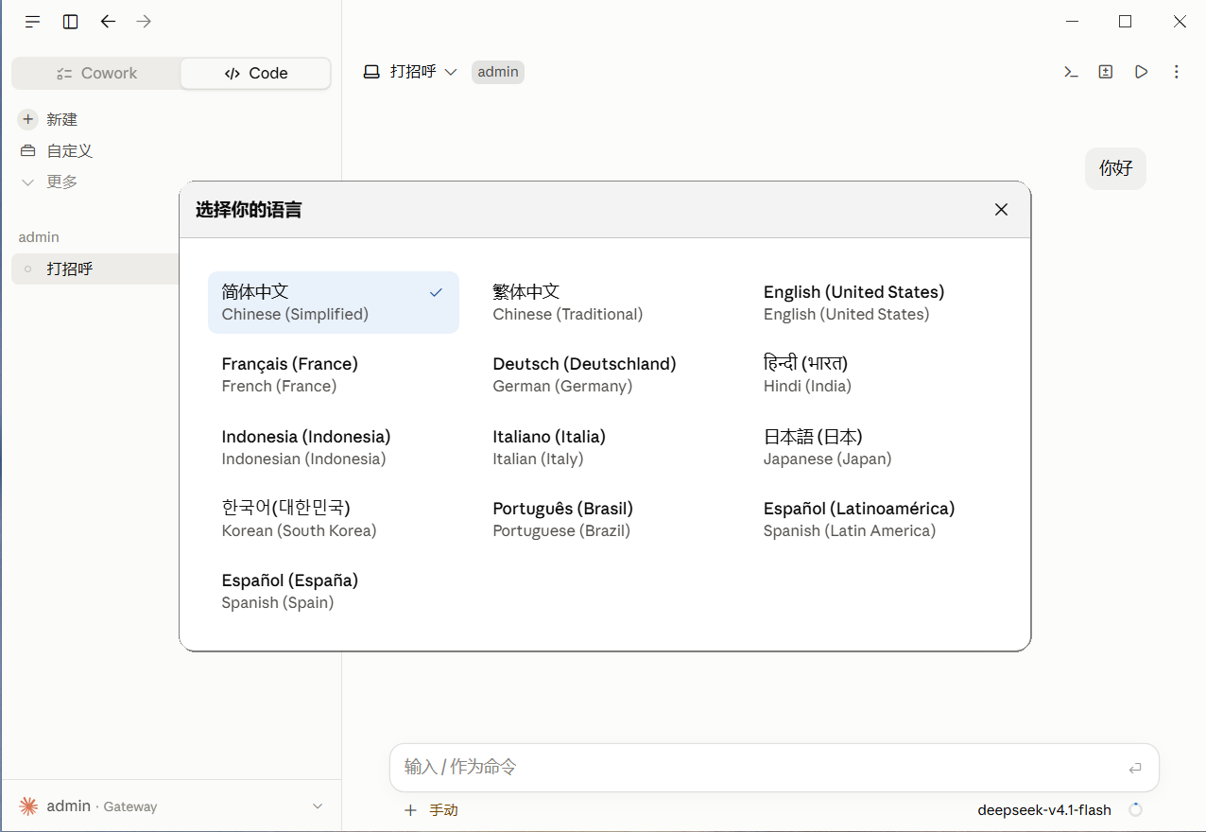Click the add-panel icon in header
Screen dimensions: 1206x832
pos(1106,72)
